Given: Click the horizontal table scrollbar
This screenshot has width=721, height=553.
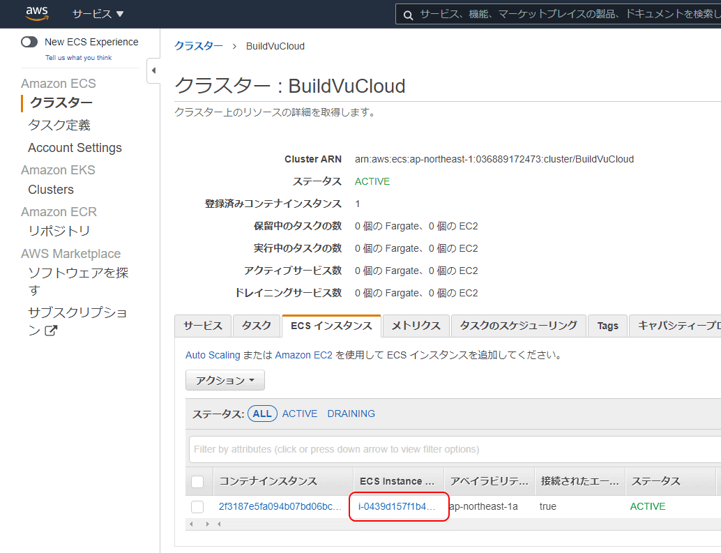Looking at the screenshot, I should pyautogui.click(x=453, y=524).
